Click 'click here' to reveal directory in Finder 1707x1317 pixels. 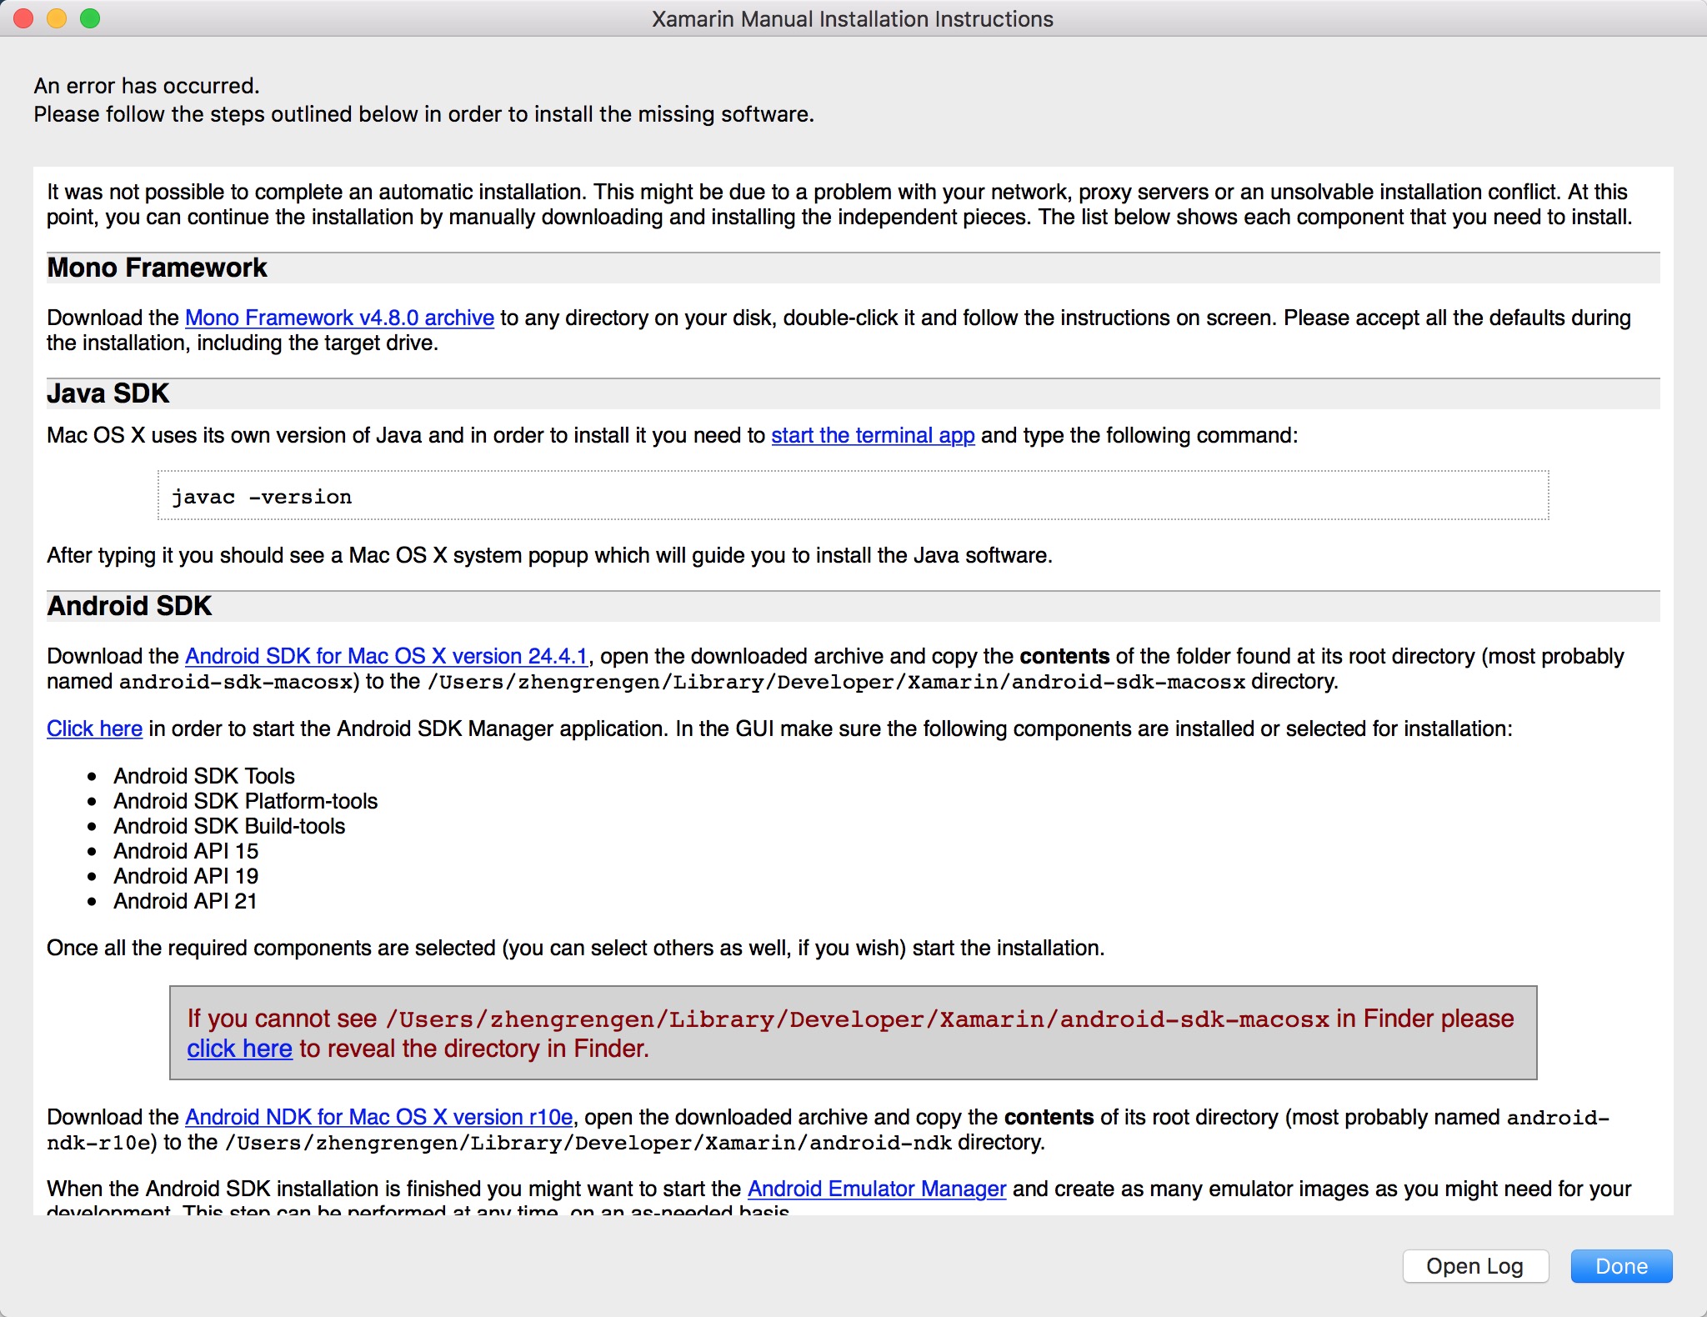pos(239,1049)
